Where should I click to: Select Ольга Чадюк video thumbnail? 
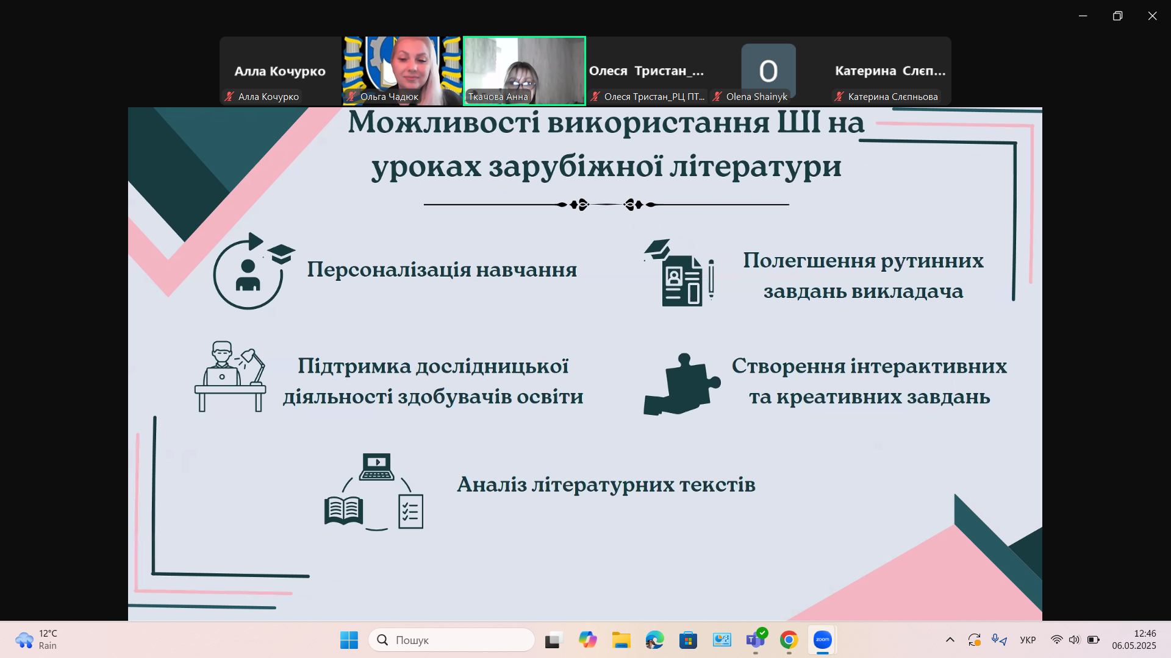click(402, 71)
